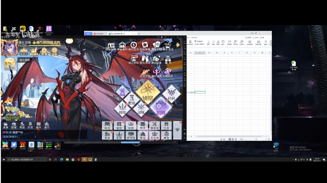
Task: Open the 试炼 trial diamond tile
Action: [141, 109]
